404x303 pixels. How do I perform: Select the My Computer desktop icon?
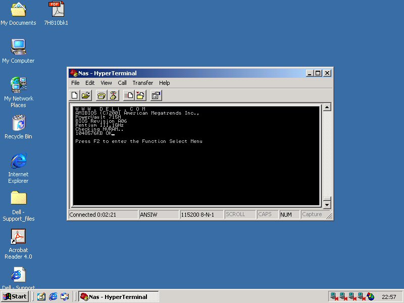tap(18, 51)
